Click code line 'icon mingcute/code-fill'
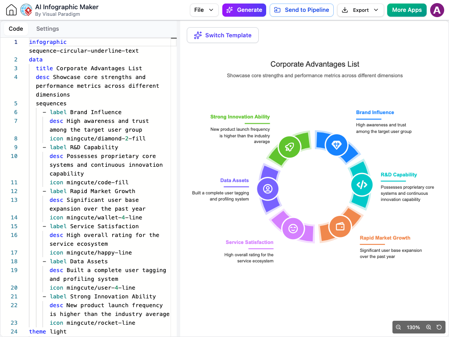The height and width of the screenshot is (337, 449). (89, 183)
